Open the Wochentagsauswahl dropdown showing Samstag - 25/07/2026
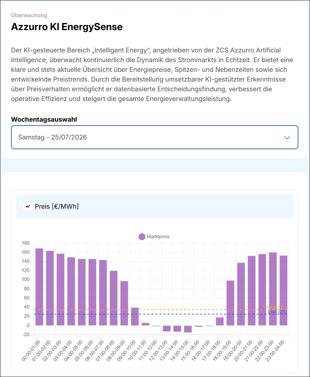Screen dimensions: 310x377 tap(155, 137)
